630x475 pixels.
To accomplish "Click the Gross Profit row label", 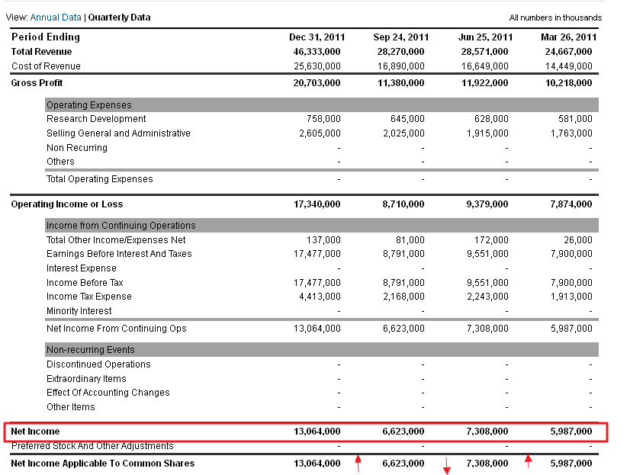I will pos(37,82).
